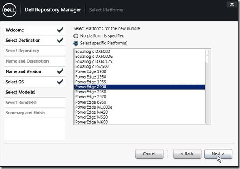This screenshot has width=240, height=169.
Task: Click 'Next >' to continue
Action: point(218,154)
